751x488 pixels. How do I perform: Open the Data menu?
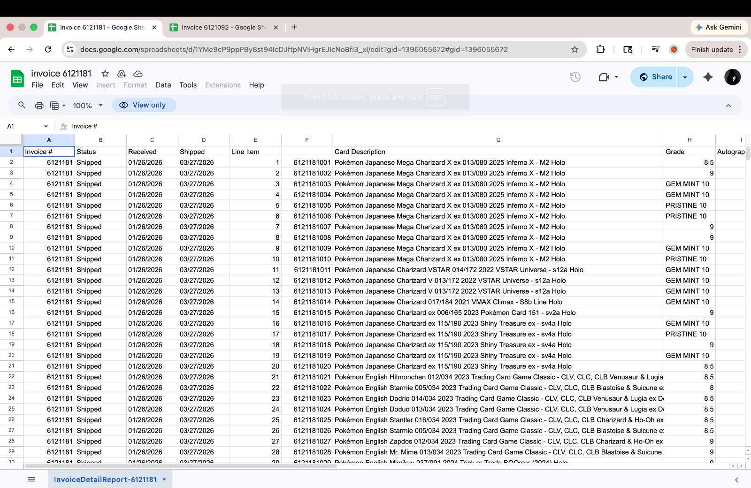click(x=163, y=85)
